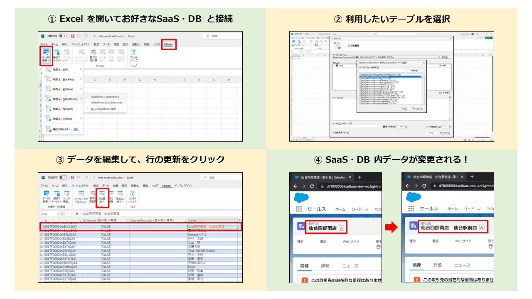532x299 pixels.
Task: Expand 行を元に戻す in step 3 Excel
Action: tap(121, 197)
